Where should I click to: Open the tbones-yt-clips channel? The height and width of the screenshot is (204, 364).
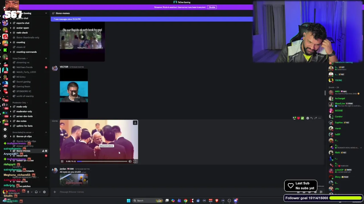(24, 136)
